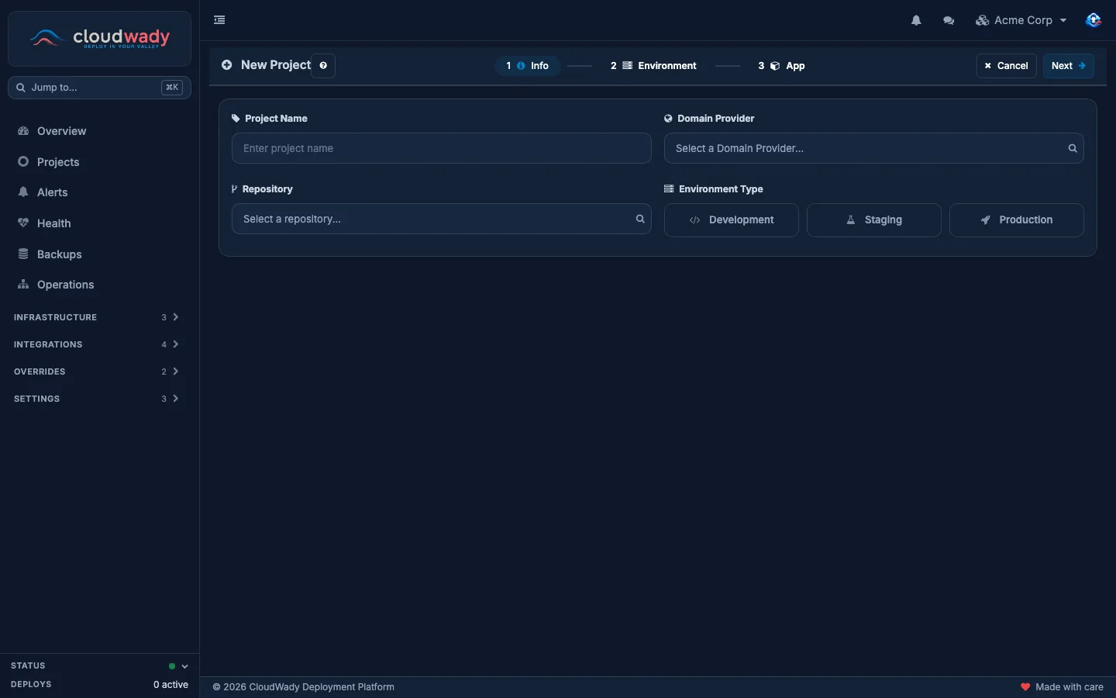Collapse sidebar with the hamburger menu icon
The width and height of the screenshot is (1116, 698).
pos(219,20)
